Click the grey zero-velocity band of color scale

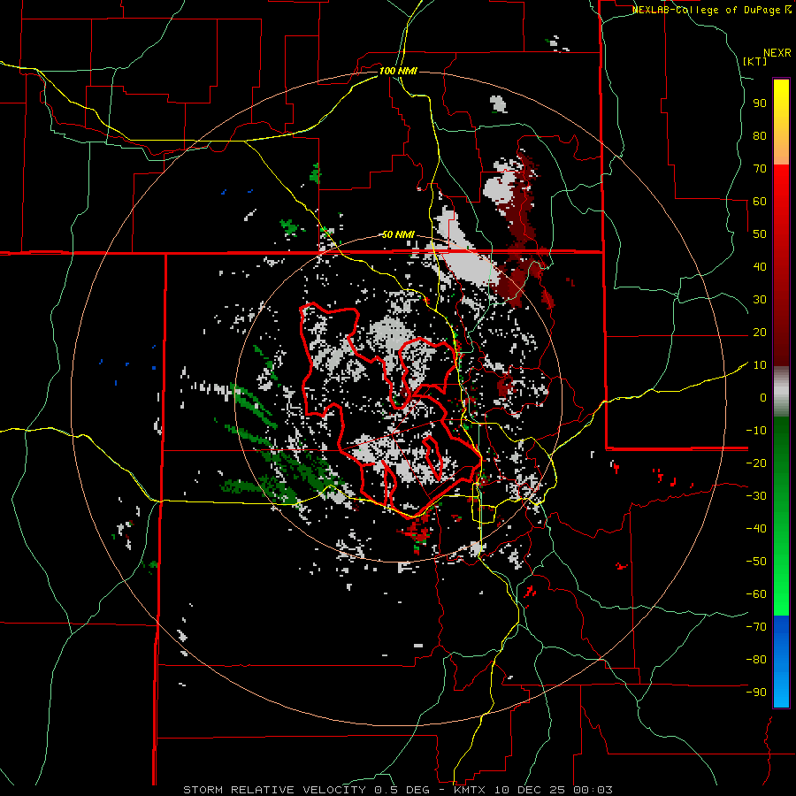pyautogui.click(x=781, y=392)
